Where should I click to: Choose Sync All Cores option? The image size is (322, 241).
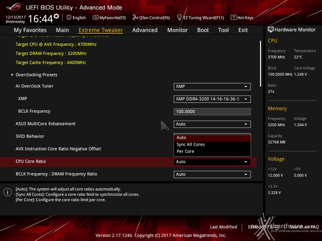tap(212, 144)
